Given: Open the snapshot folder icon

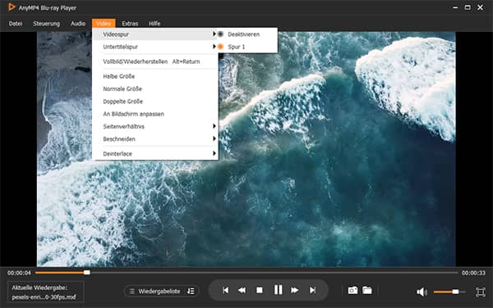Looking at the screenshot, I should click(367, 290).
